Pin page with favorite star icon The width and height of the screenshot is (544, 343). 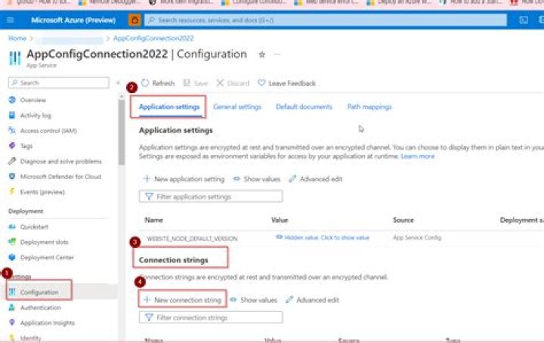coord(262,54)
